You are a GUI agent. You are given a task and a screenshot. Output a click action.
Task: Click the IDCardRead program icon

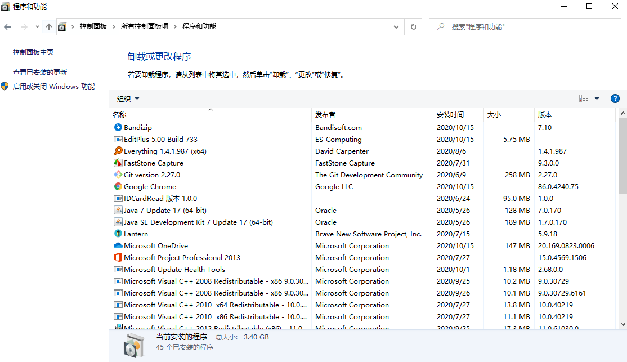(x=118, y=198)
